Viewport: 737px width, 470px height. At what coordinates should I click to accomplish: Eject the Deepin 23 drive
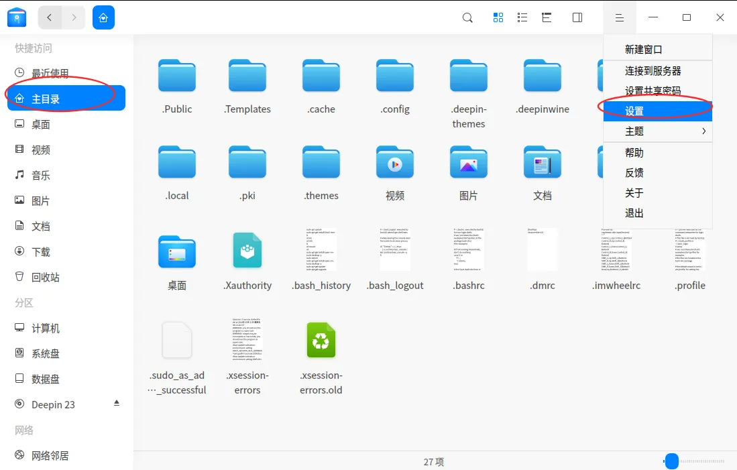tap(117, 404)
